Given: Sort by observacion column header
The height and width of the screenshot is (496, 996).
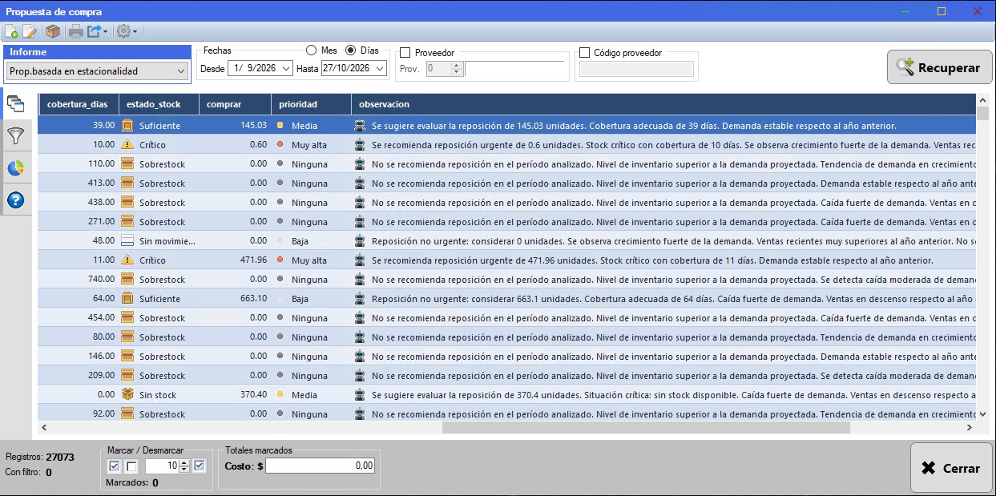Looking at the screenshot, I should point(663,104).
